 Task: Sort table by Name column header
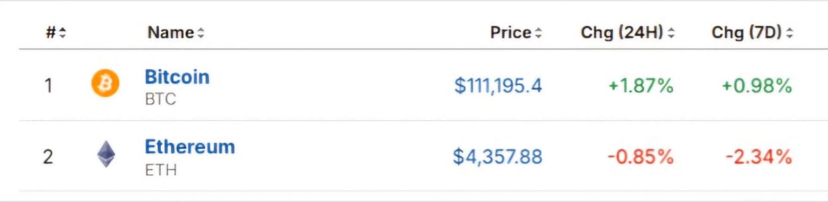[x=171, y=32]
